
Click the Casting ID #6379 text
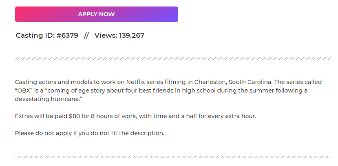[x=47, y=35]
